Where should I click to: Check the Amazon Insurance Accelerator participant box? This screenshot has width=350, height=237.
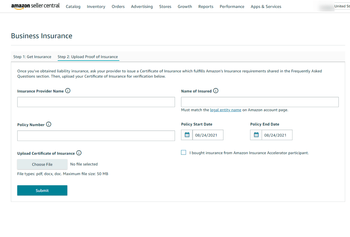pyautogui.click(x=183, y=153)
